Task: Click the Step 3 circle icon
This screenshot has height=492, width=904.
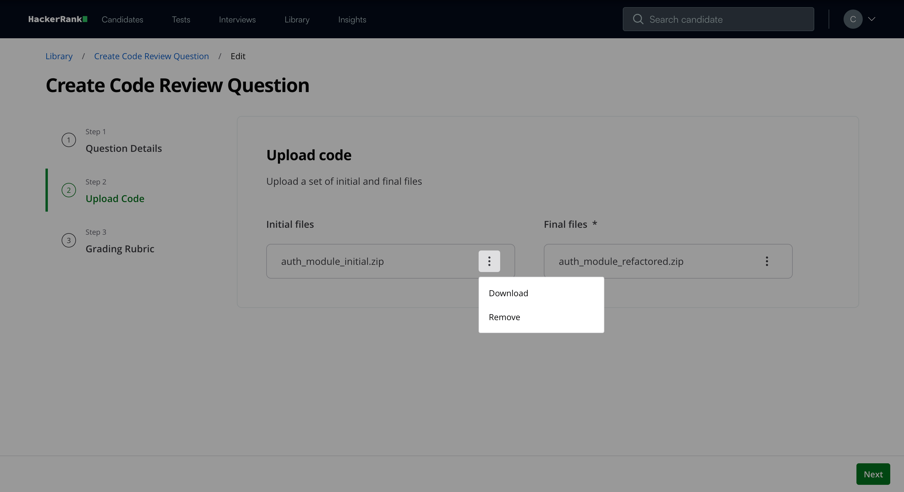Action: click(x=69, y=240)
